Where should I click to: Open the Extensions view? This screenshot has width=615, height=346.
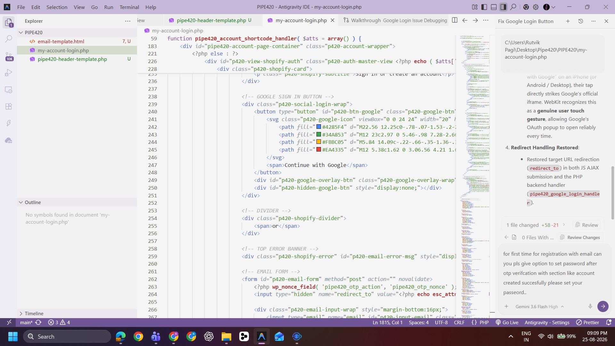pyautogui.click(x=9, y=106)
